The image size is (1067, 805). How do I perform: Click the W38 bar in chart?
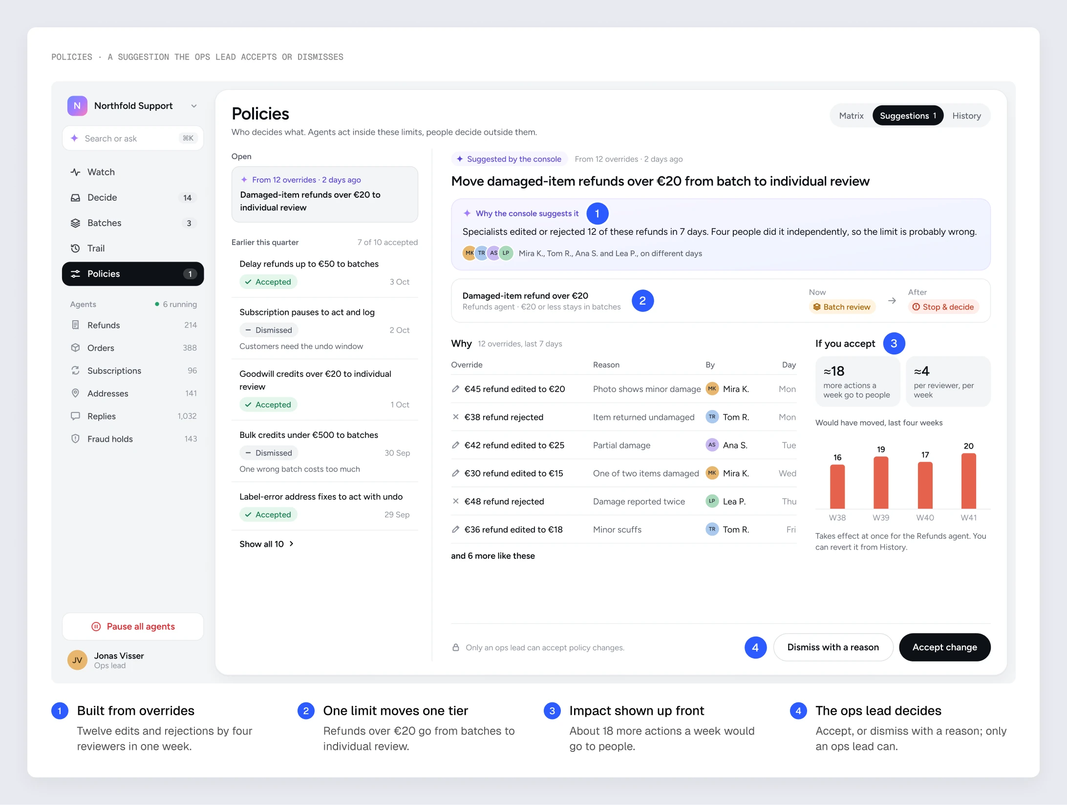(x=837, y=486)
